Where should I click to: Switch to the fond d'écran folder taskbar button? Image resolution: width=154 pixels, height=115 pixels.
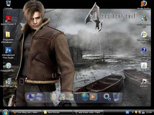(57, 112)
